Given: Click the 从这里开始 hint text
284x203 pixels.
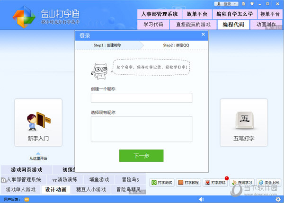Looking at the screenshot, I should point(38,159).
